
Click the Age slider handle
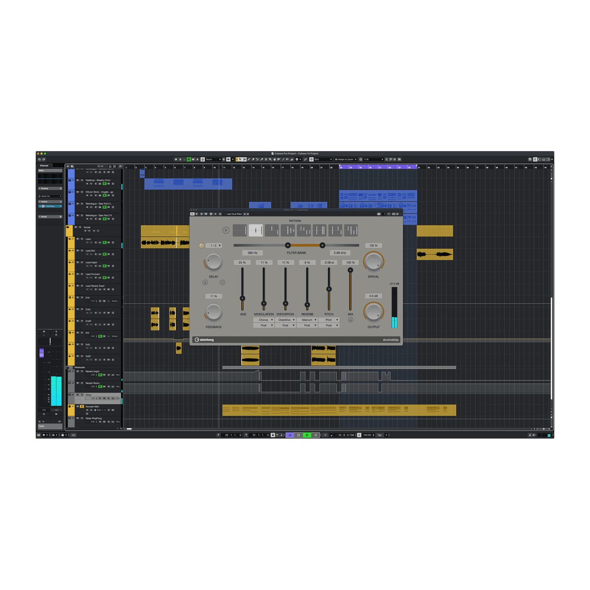(x=242, y=298)
